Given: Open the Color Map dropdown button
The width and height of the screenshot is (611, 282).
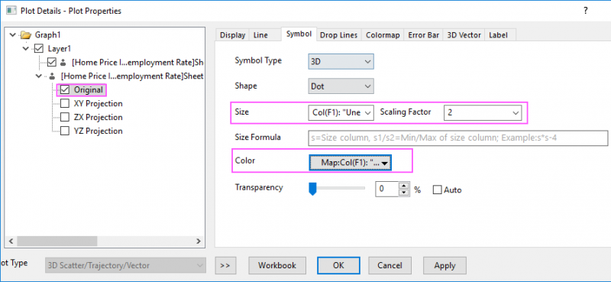Looking at the screenshot, I should 350,163.
